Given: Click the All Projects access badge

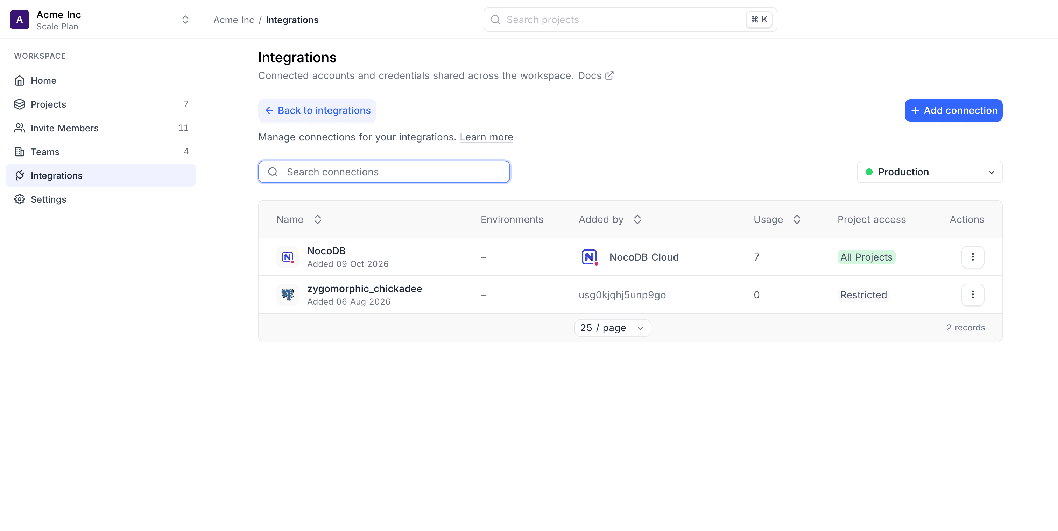Looking at the screenshot, I should point(866,257).
